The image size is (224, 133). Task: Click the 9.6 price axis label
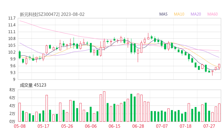pos(13,66)
